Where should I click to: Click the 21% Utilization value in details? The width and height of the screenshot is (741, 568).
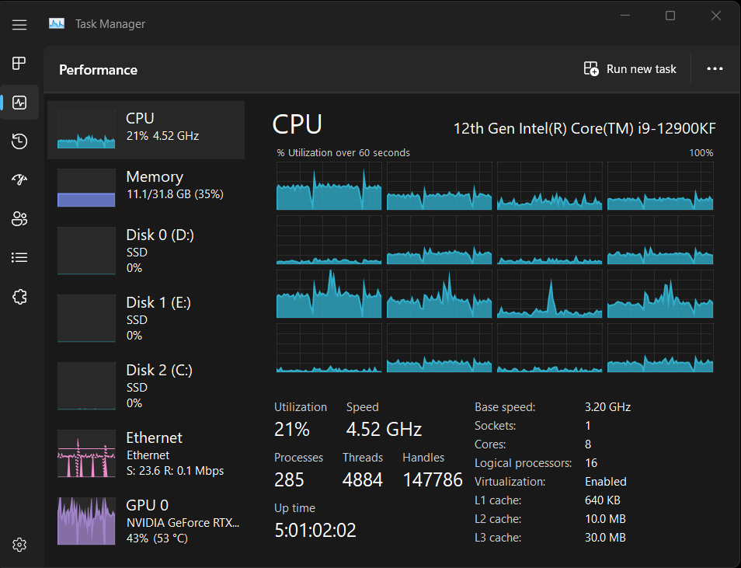tap(291, 430)
